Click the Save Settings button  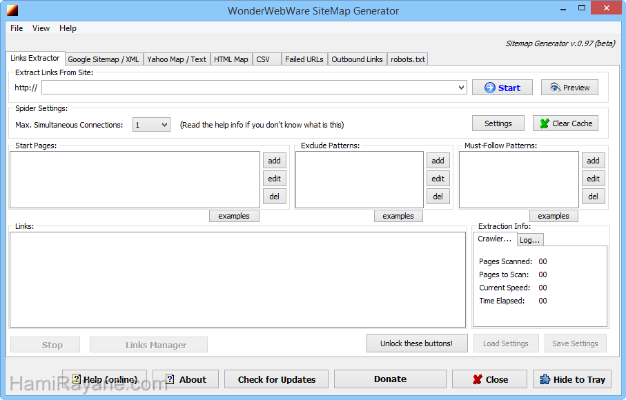[576, 343]
